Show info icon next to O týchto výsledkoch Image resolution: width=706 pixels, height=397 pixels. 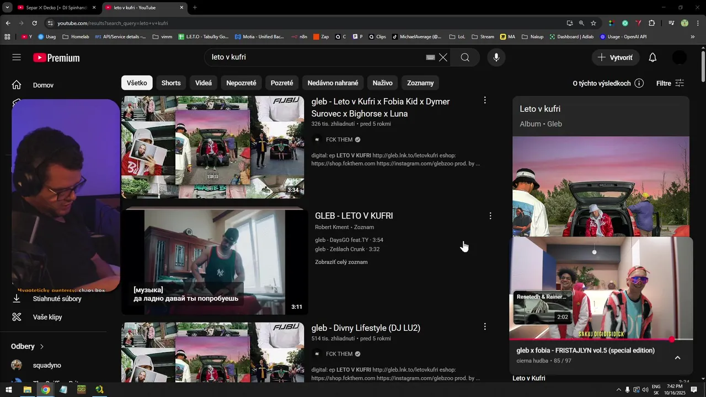639,83
